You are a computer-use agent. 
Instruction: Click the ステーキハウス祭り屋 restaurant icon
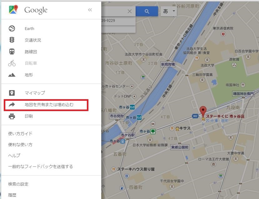[113, 169]
